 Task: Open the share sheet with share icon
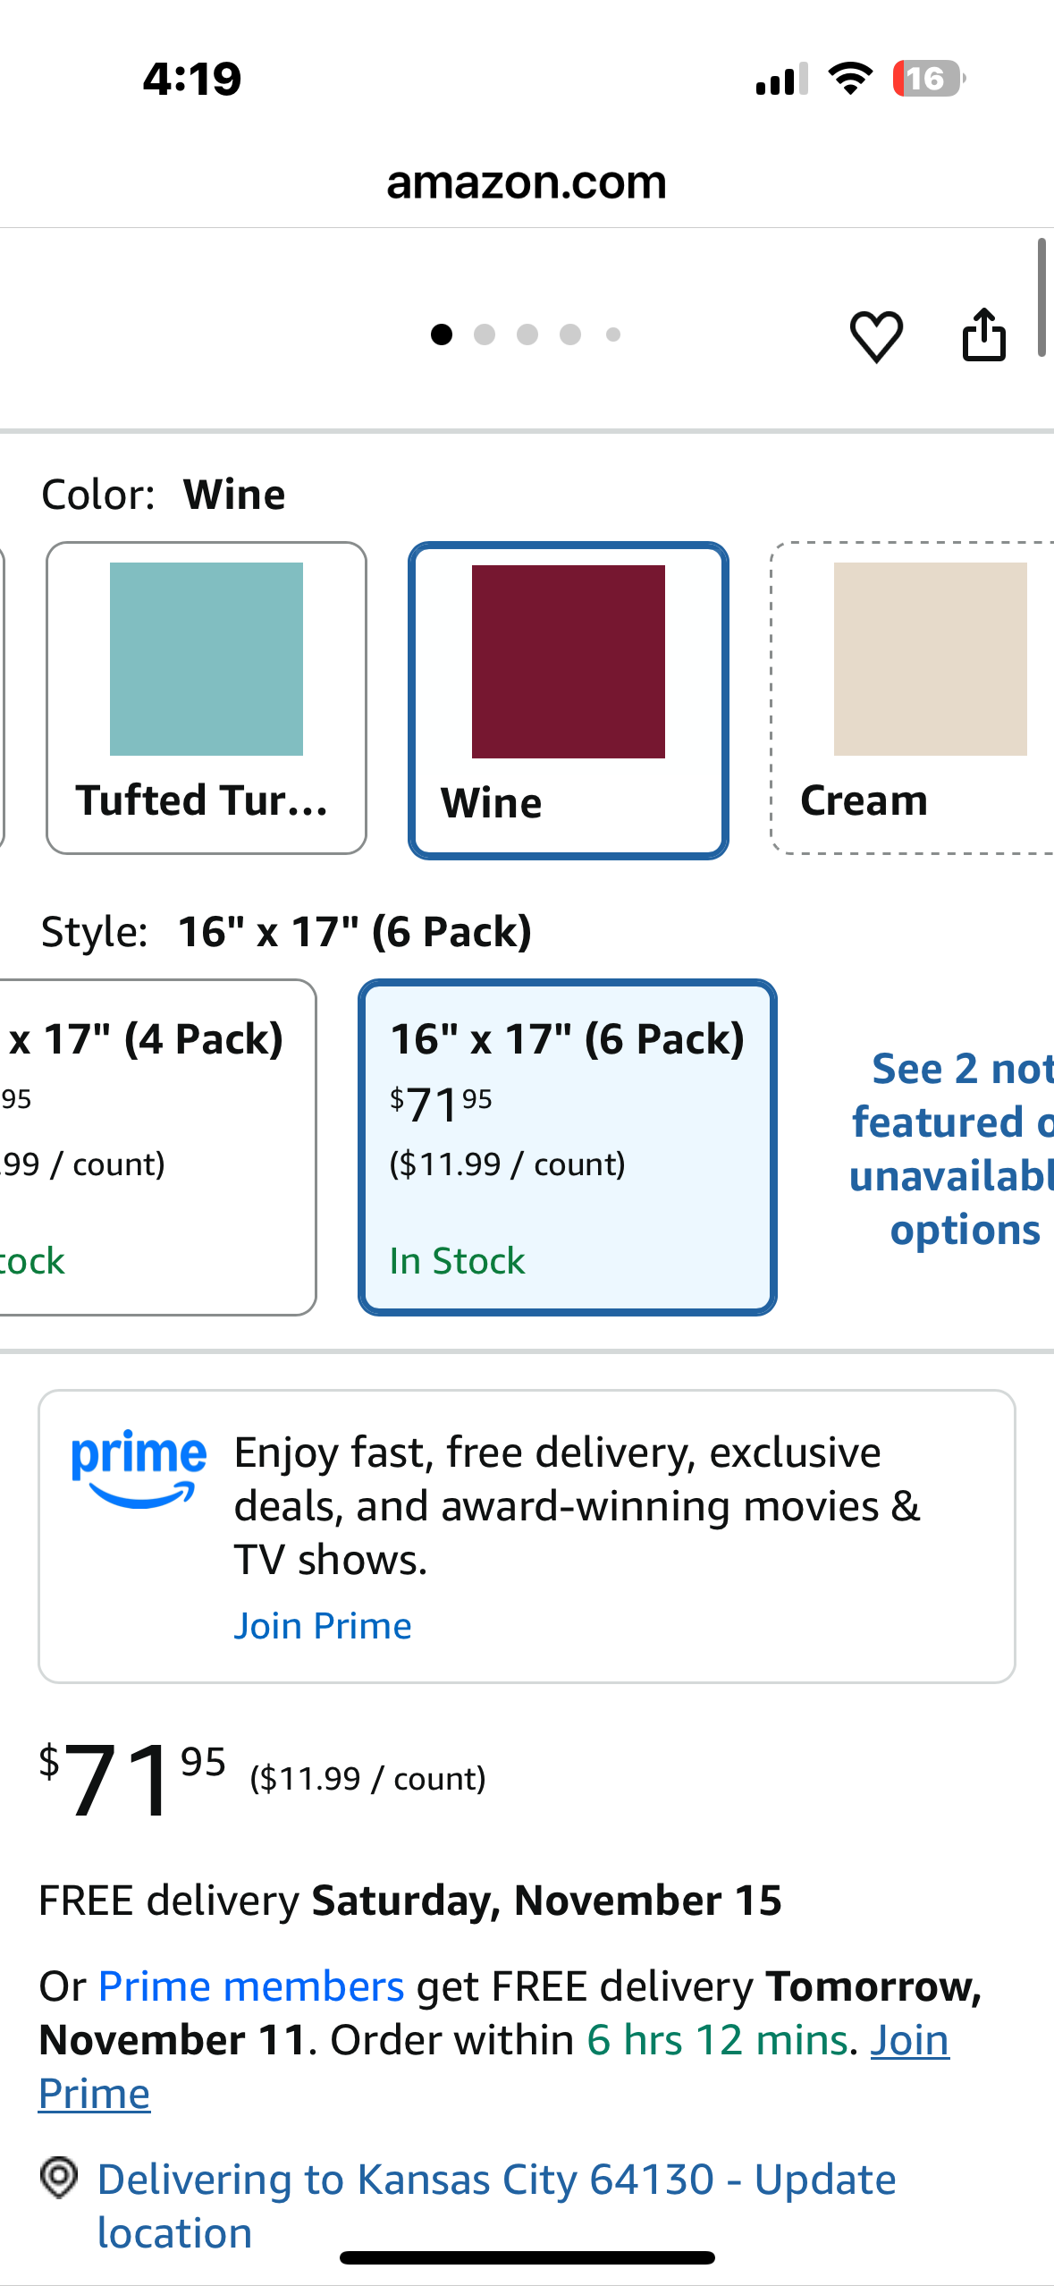tap(983, 335)
